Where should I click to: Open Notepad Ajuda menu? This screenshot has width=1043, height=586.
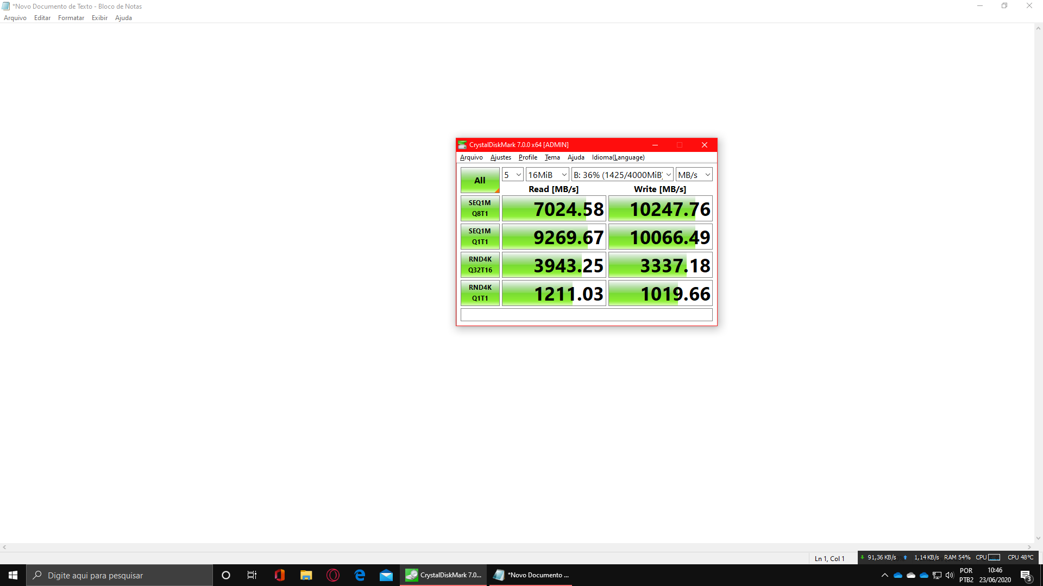tap(123, 18)
